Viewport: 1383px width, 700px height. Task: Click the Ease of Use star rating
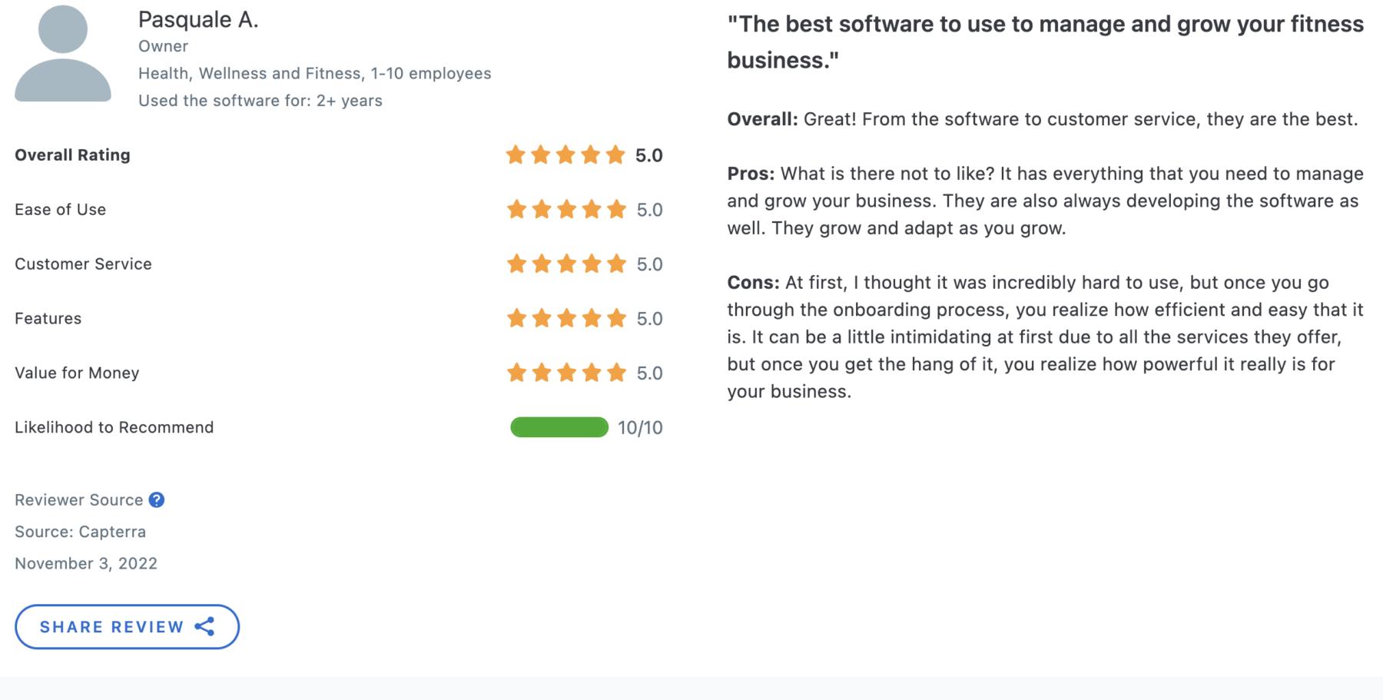566,210
